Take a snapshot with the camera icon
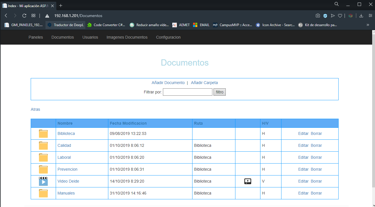This screenshot has width=375, height=207. click(318, 16)
